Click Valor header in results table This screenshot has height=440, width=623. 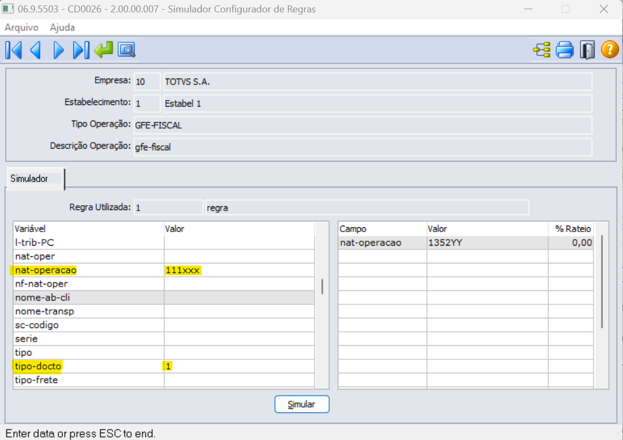point(488,229)
